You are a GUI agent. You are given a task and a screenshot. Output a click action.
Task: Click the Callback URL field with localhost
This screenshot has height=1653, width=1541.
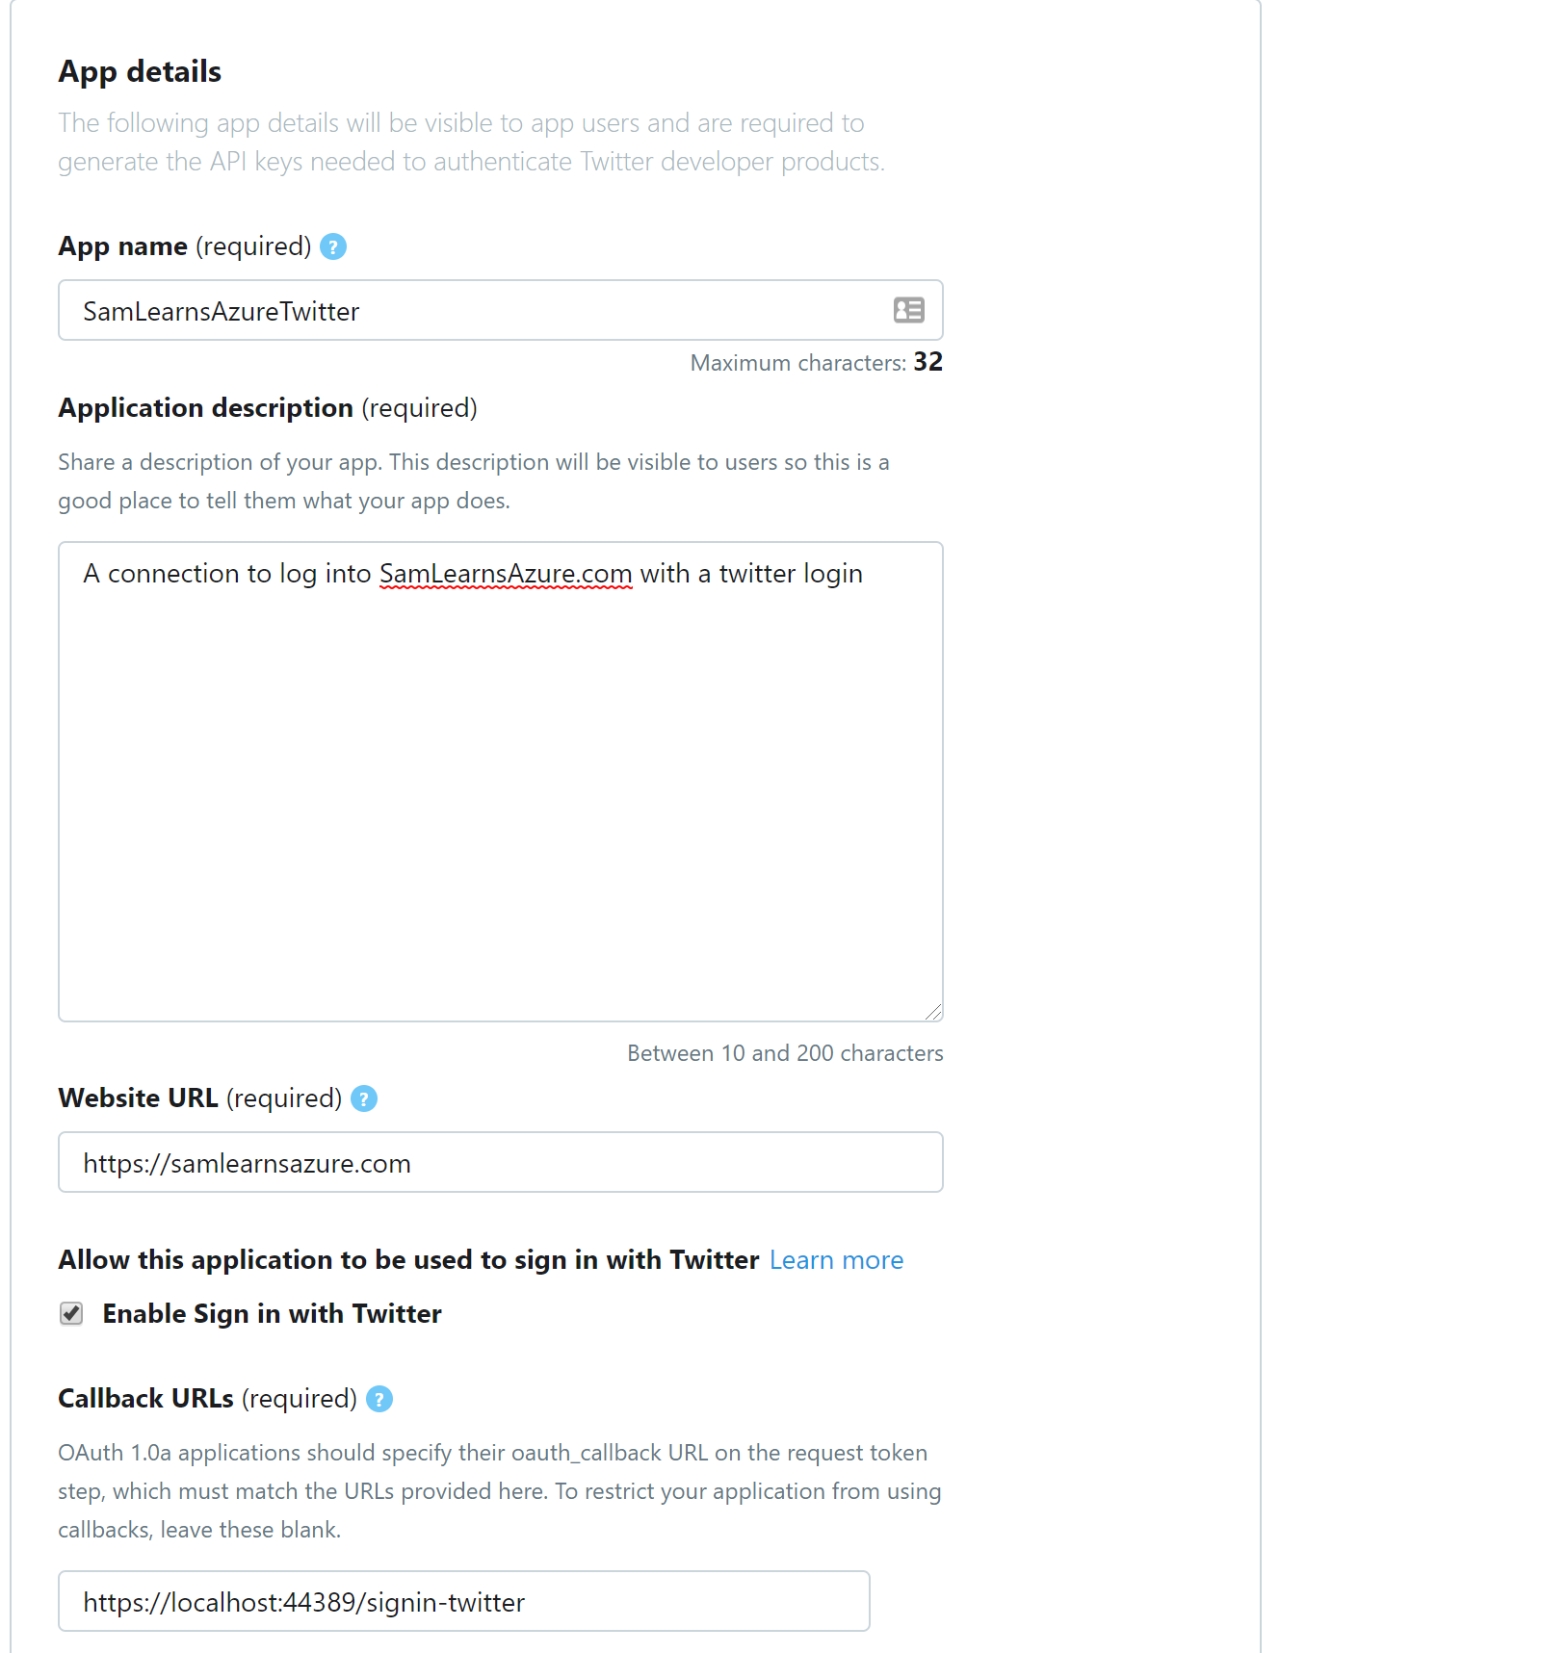tap(464, 1601)
